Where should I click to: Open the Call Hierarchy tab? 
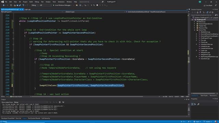pyautogui.click(x=46, y=118)
